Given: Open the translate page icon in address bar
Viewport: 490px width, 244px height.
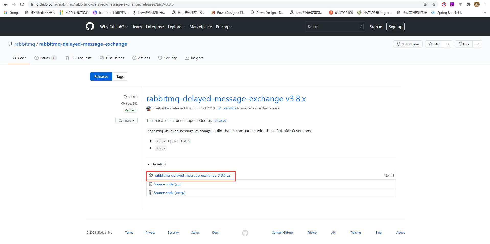Looking at the screenshot, I should point(426,4).
